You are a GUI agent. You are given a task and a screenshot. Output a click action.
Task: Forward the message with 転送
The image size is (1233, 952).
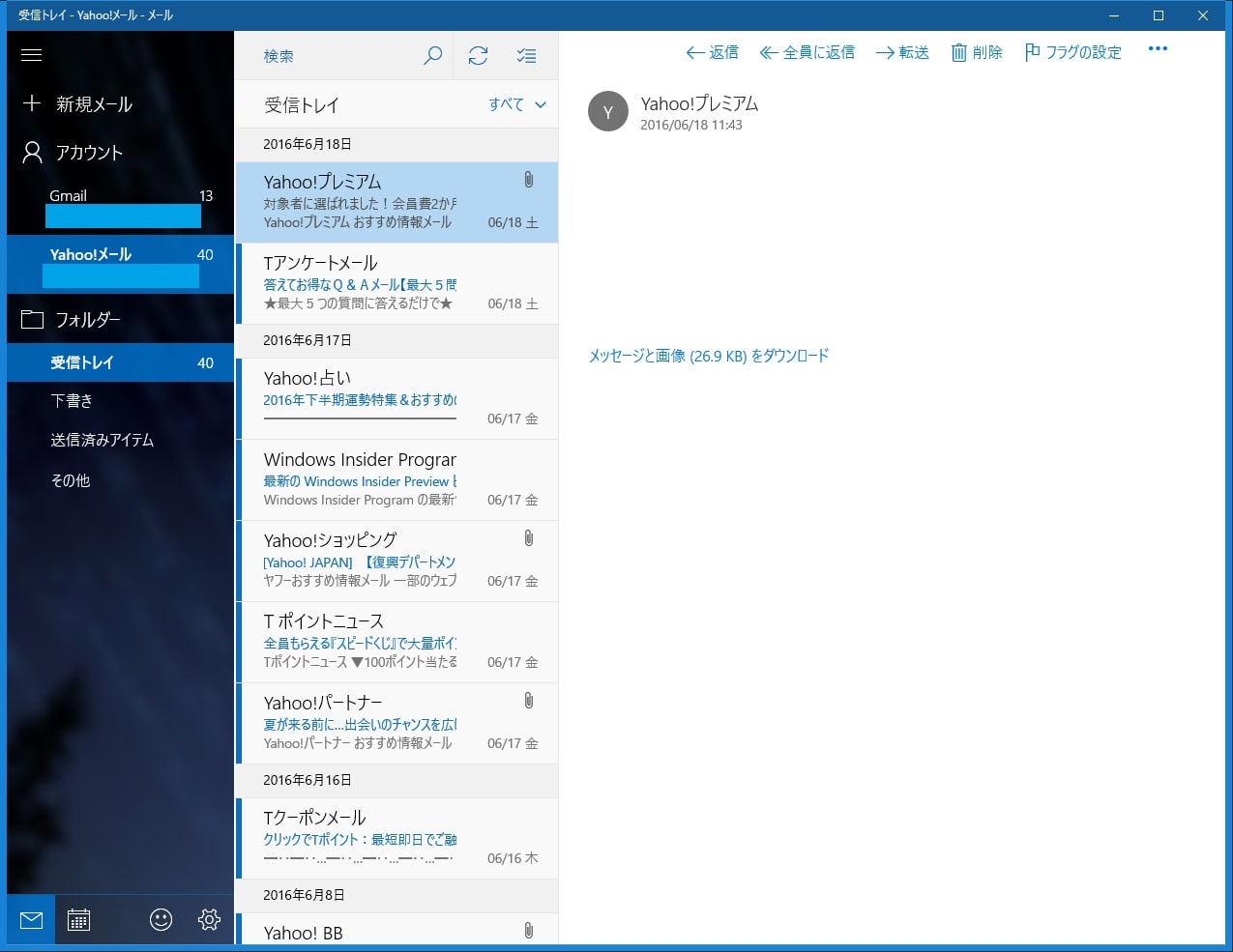click(x=902, y=52)
